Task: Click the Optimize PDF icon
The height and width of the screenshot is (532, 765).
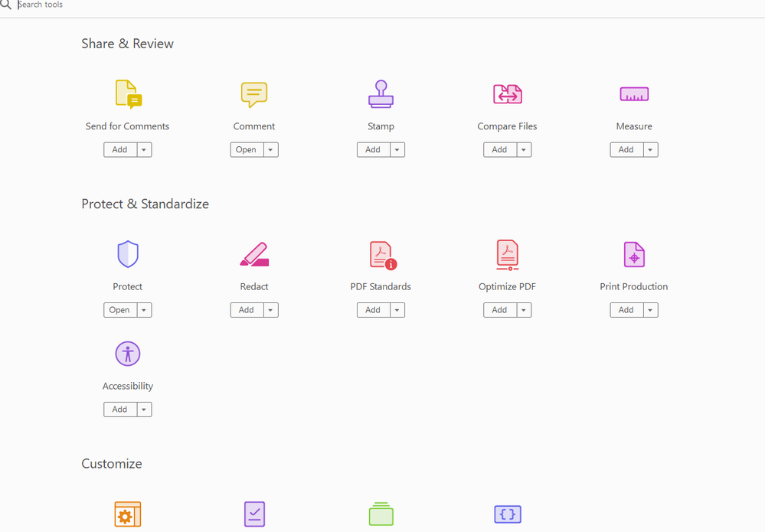Action: (508, 255)
